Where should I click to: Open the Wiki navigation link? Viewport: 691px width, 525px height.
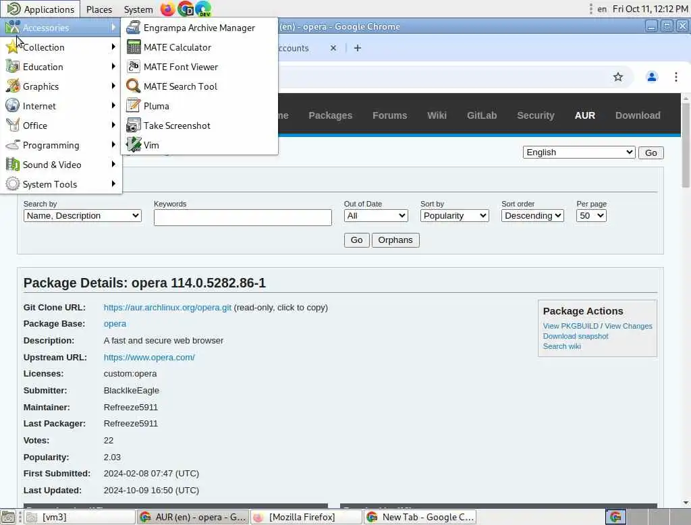click(x=437, y=115)
